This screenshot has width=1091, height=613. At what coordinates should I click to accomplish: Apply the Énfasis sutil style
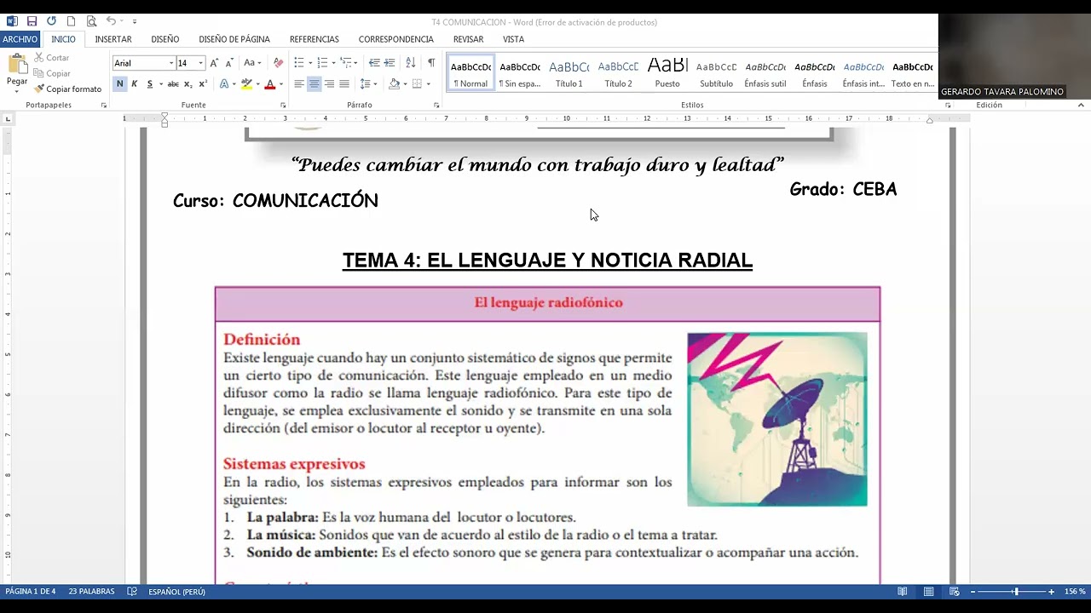(765, 72)
